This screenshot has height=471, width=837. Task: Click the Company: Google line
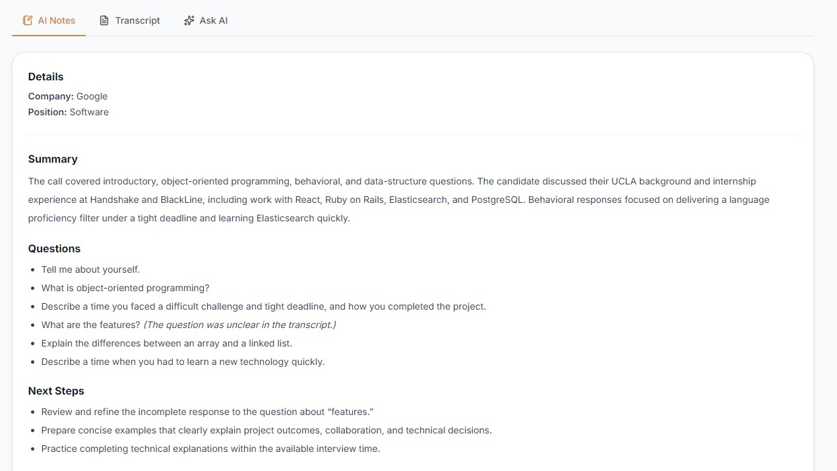click(x=68, y=96)
